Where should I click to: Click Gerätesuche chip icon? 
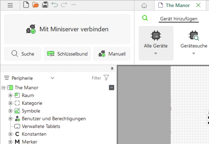click(x=194, y=36)
